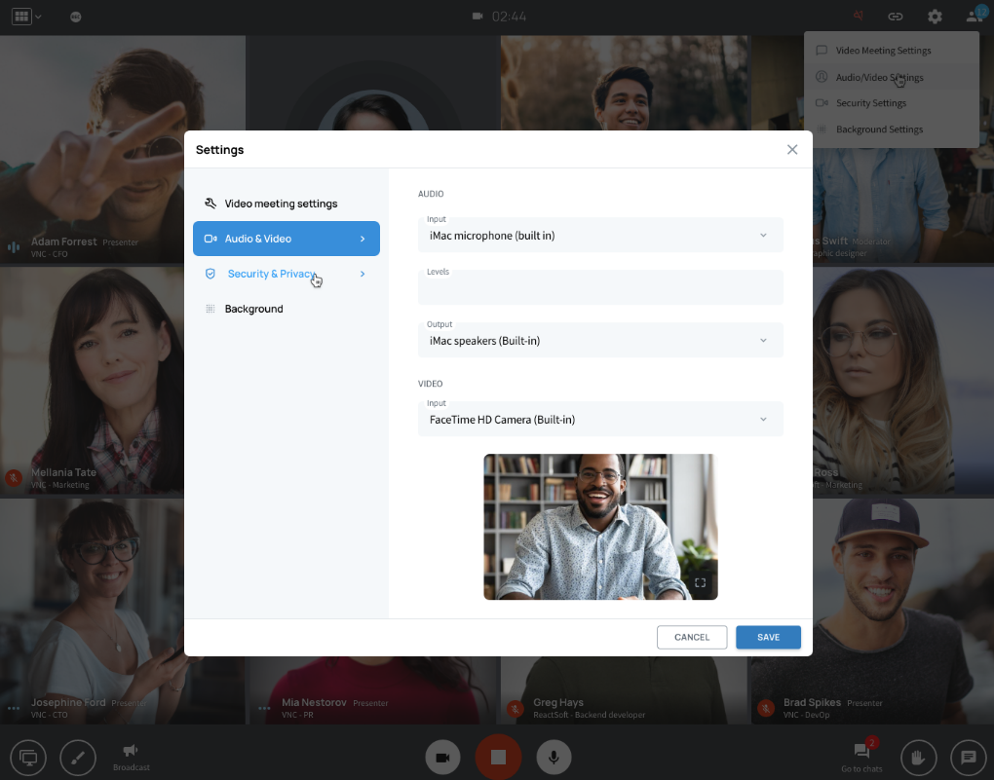Toggle the camera button in the bottom bar
This screenshot has height=780, width=994.
[x=442, y=757]
